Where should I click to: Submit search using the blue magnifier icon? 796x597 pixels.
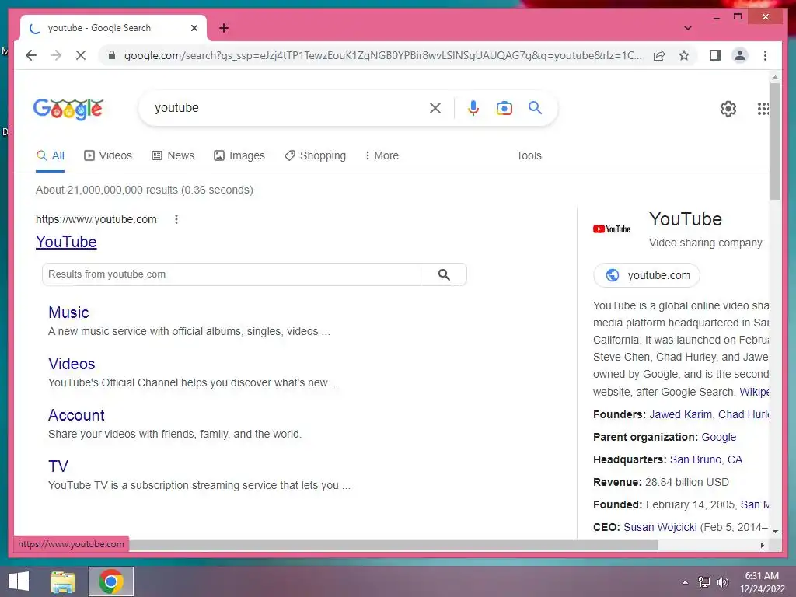click(x=535, y=107)
